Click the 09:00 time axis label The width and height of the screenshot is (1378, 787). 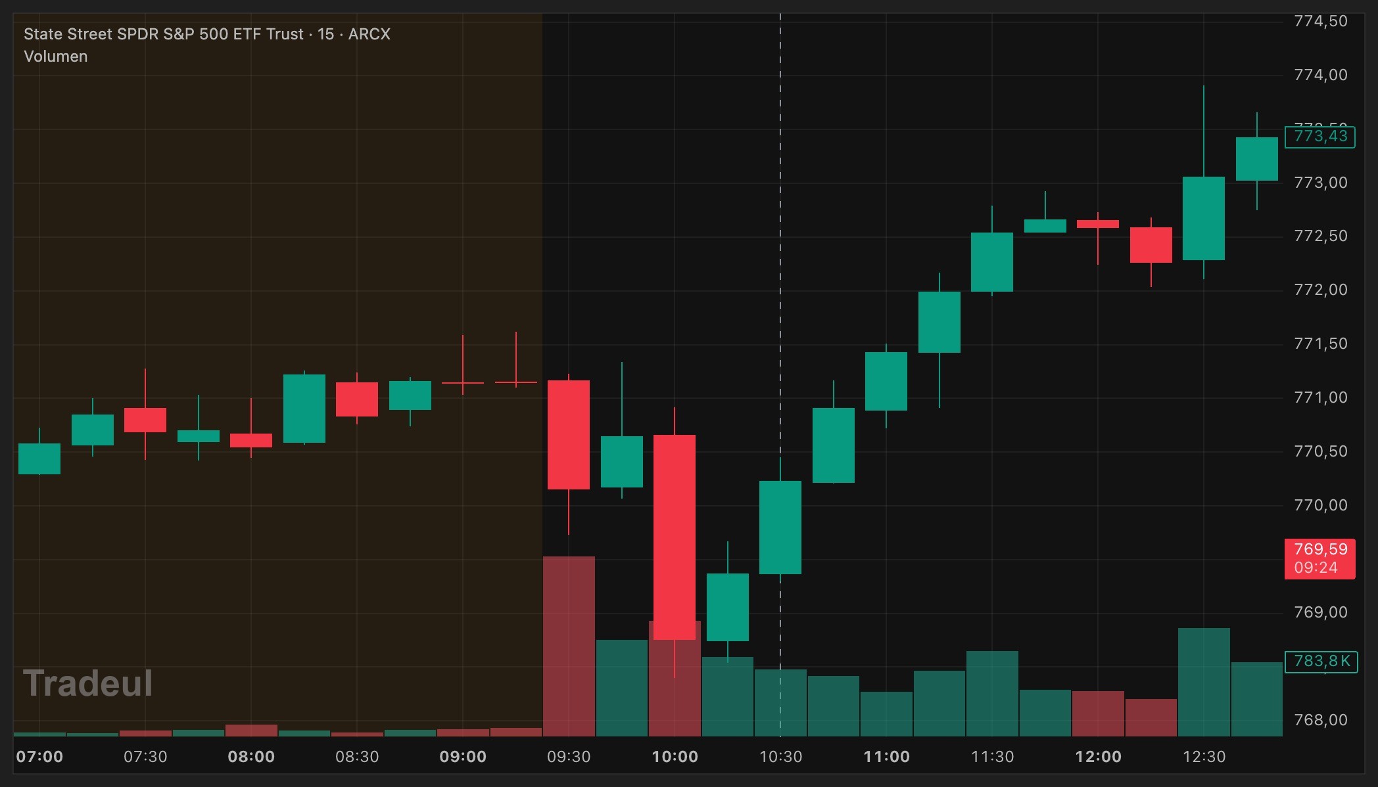(x=463, y=757)
